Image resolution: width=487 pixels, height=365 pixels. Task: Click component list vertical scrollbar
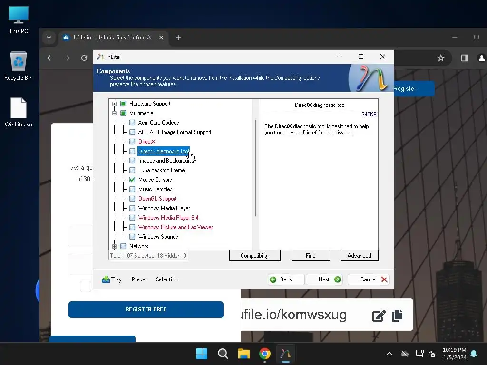click(x=255, y=168)
